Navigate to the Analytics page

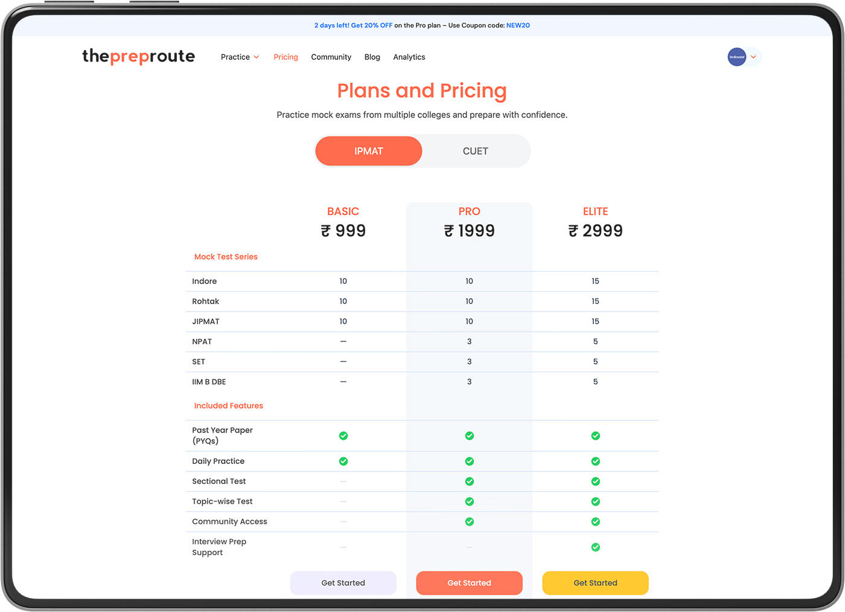(409, 57)
